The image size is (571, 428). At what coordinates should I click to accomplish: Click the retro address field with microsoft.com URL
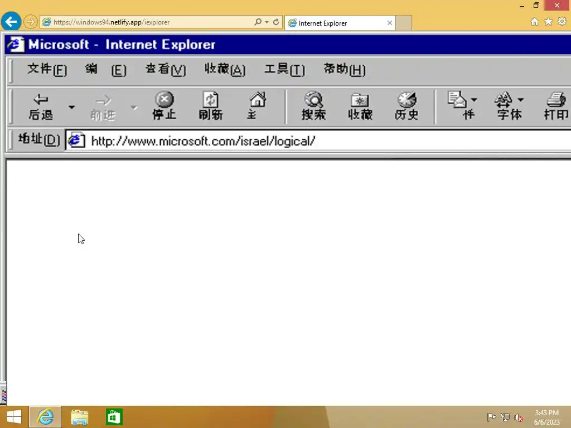coord(318,140)
